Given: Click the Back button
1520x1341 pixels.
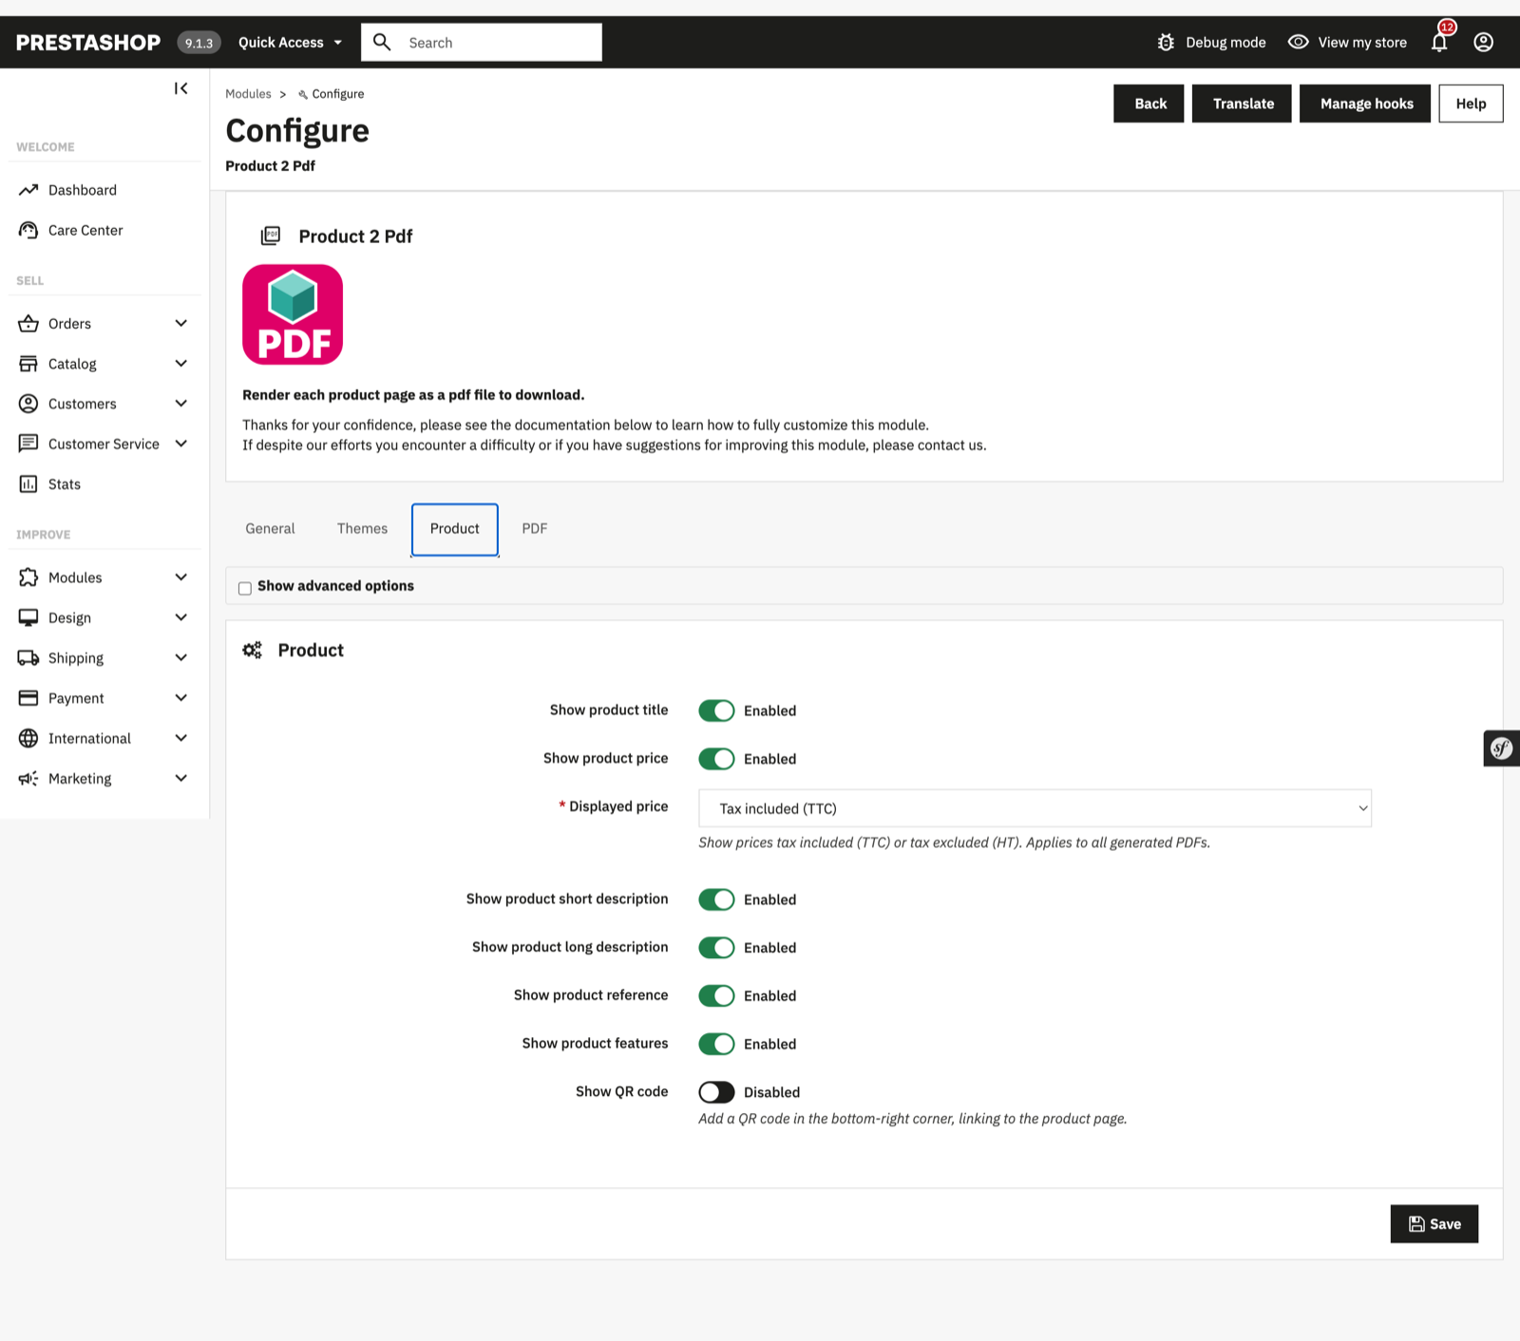Looking at the screenshot, I should coord(1149,104).
